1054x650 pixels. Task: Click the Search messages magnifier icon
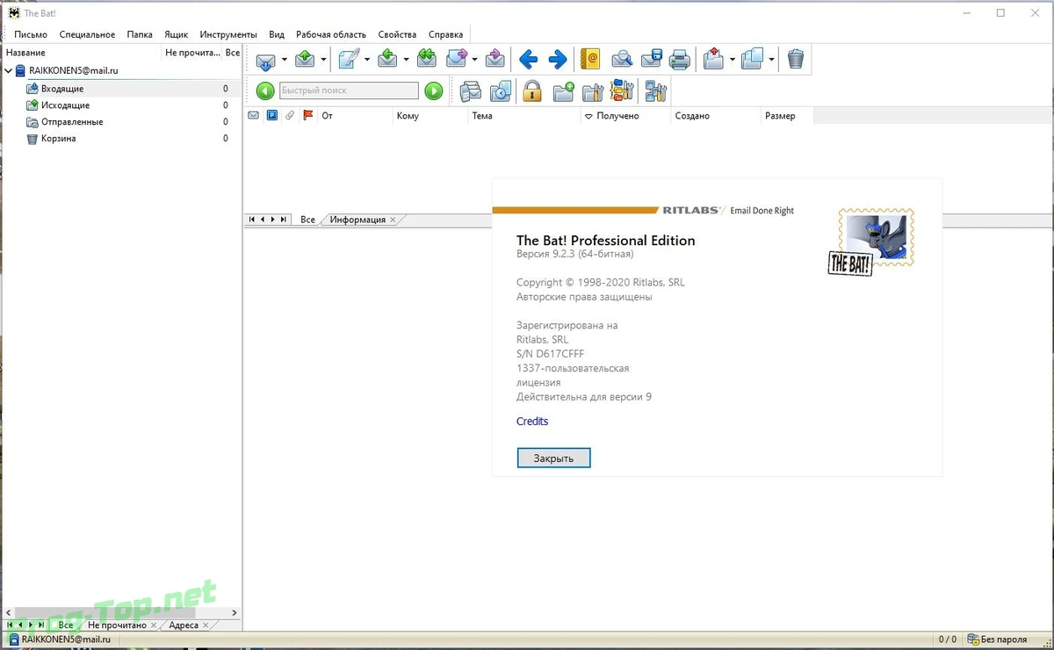[622, 60]
